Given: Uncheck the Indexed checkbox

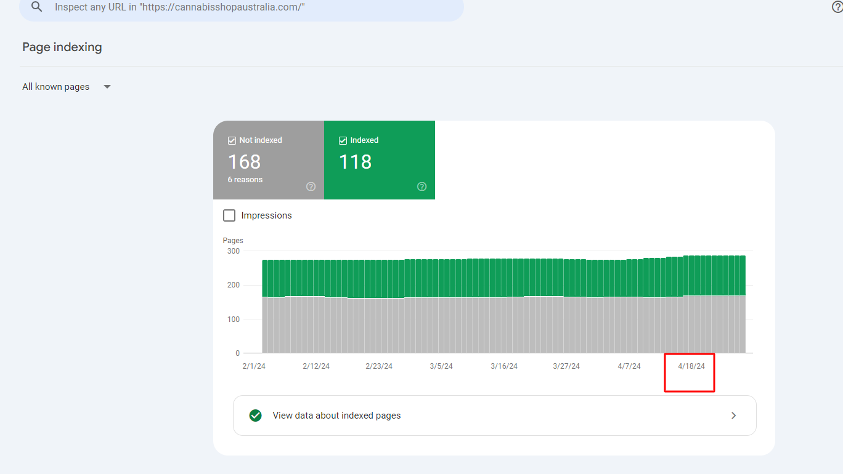Looking at the screenshot, I should pos(343,140).
